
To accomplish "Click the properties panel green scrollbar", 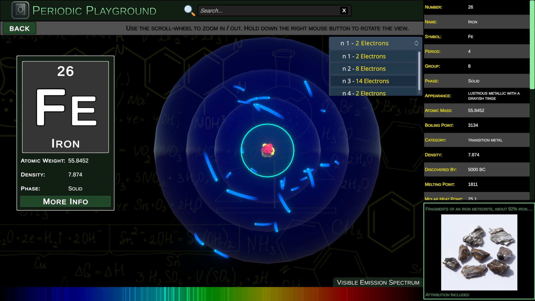I will (x=532, y=45).
